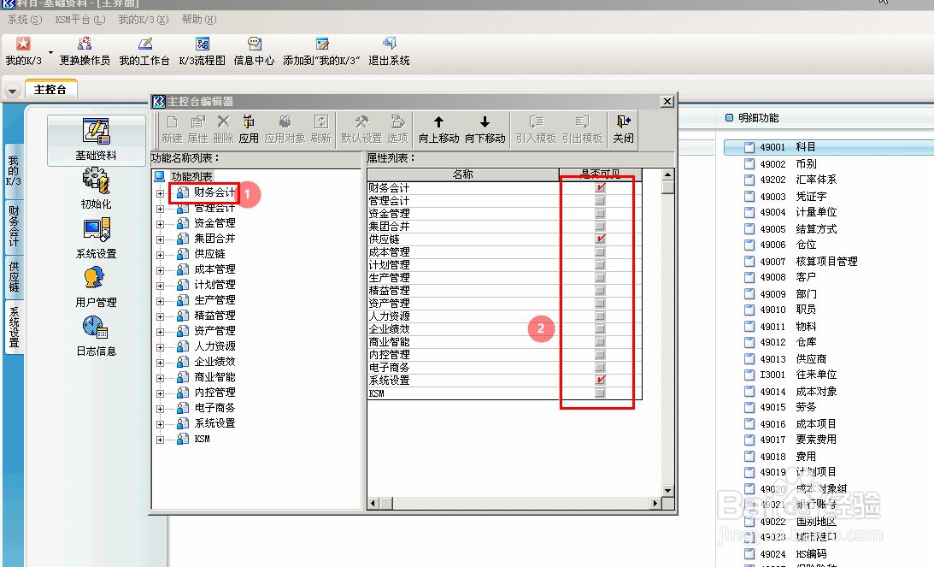Open the 系统 menu

(x=21, y=19)
